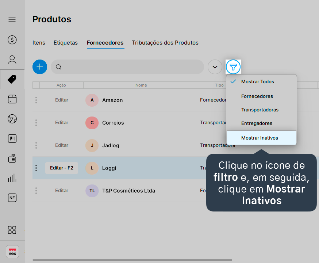Open the NF invoice icon section
Screen dimensions: 319x263
point(12,198)
